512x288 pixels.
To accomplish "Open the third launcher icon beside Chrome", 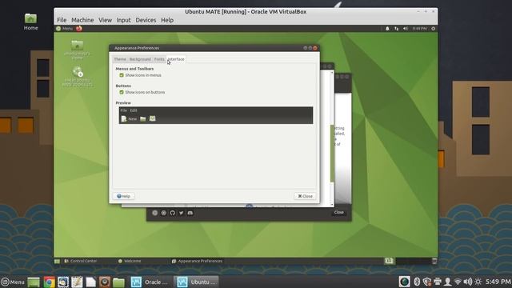I will coord(63,282).
